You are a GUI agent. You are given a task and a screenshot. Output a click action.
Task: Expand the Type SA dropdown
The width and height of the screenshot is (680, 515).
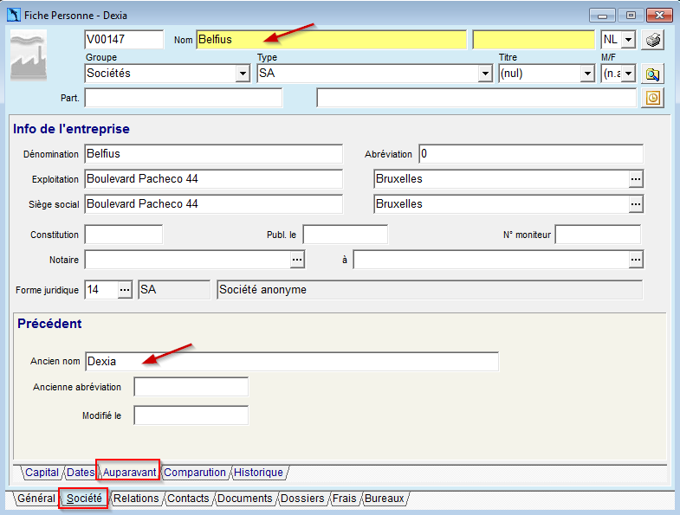[485, 74]
